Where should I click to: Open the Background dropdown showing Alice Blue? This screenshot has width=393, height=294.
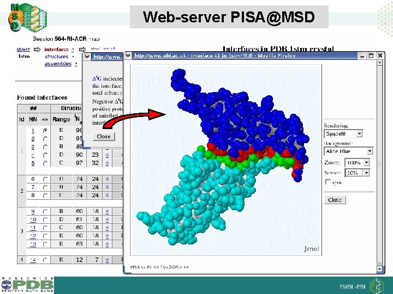click(348, 151)
